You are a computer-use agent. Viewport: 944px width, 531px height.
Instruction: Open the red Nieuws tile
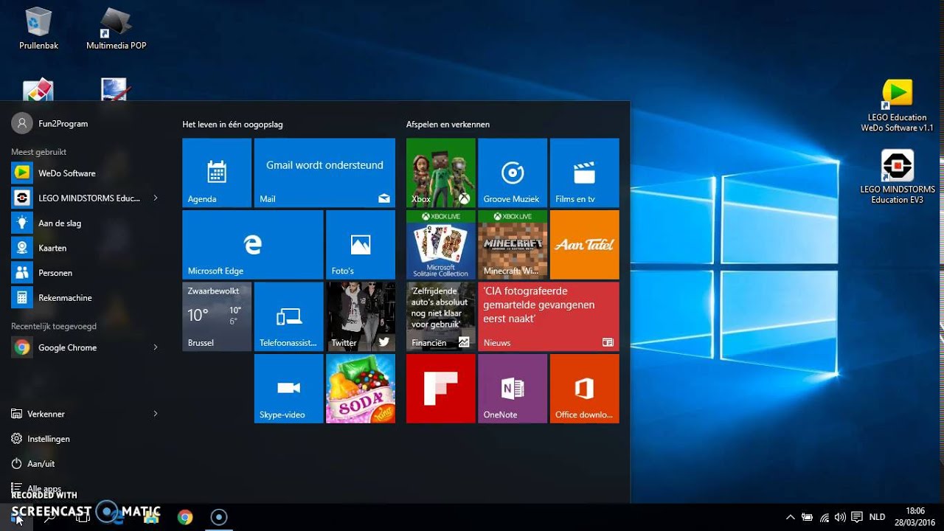(x=549, y=316)
